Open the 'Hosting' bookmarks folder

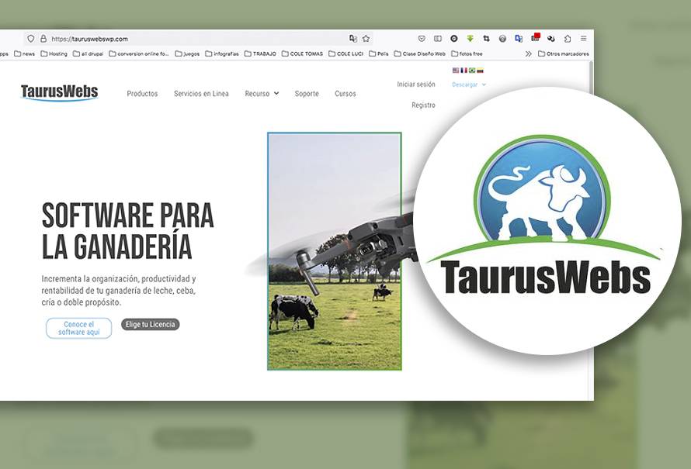pos(54,53)
